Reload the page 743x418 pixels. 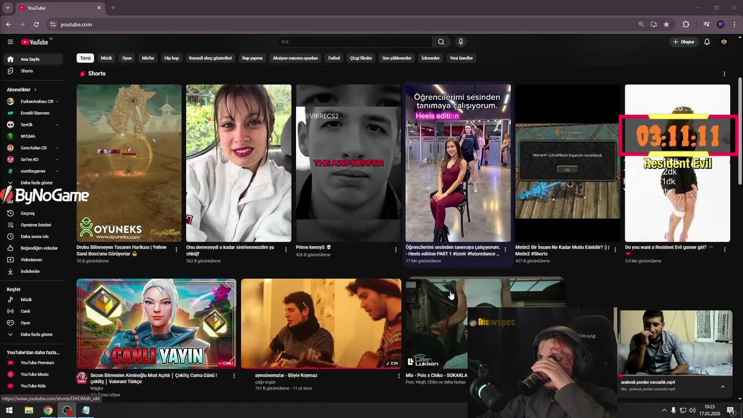[36, 24]
